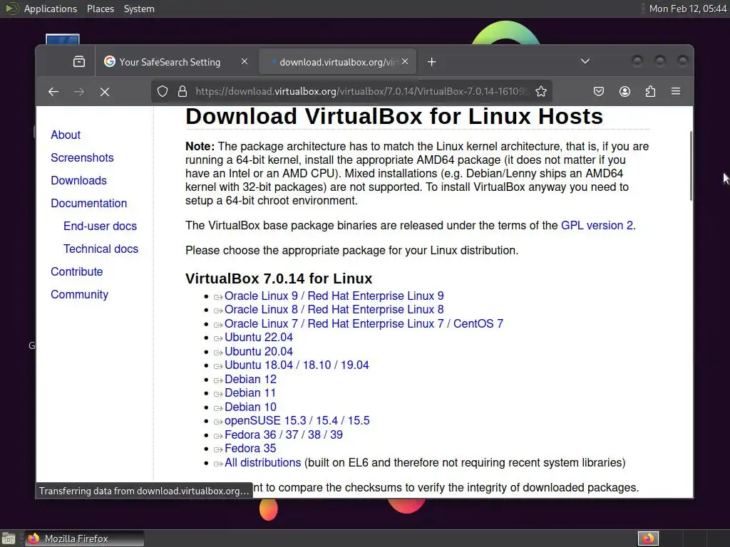Open the Places menu
Image resolution: width=730 pixels, height=547 pixels.
pos(100,9)
